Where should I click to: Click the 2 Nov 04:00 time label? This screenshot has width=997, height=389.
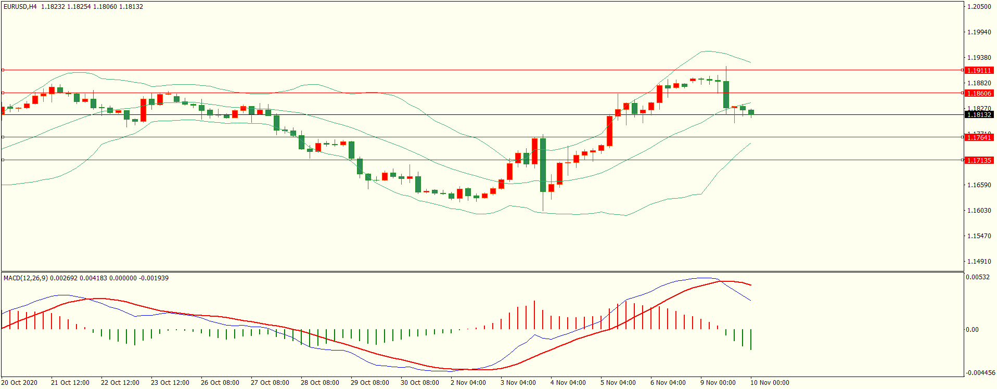(468, 383)
